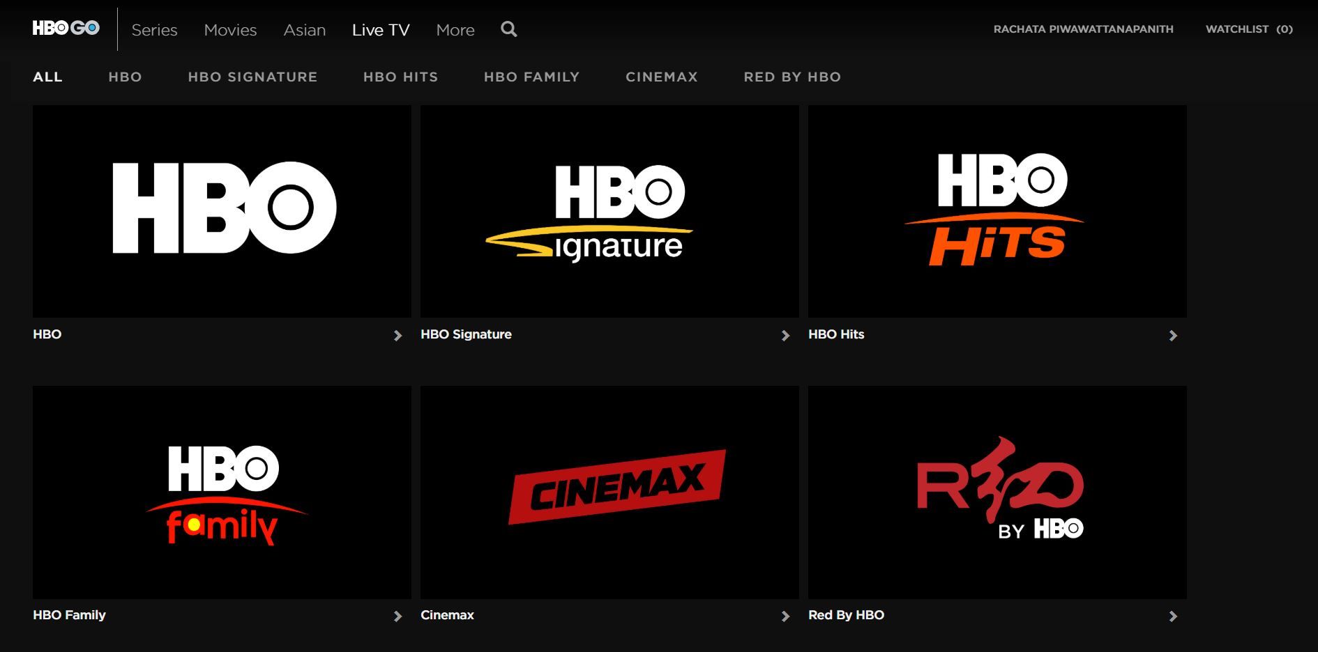
Task: Switch to the CINEMAX filter tab
Action: tap(661, 77)
